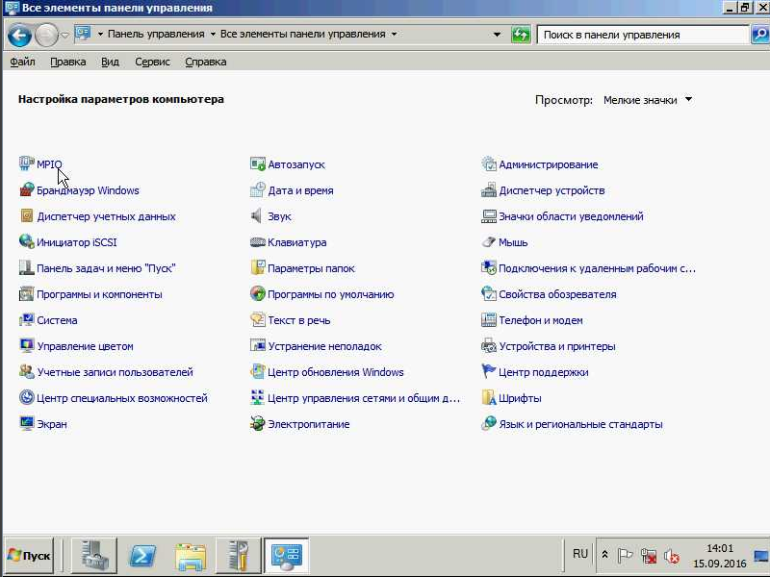
Task: Open the Вид menu
Action: (x=110, y=62)
